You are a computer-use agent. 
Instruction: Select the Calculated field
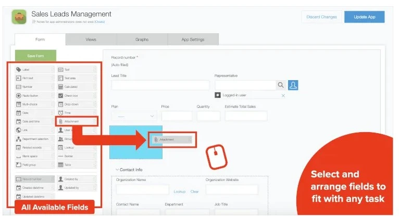pos(77,87)
